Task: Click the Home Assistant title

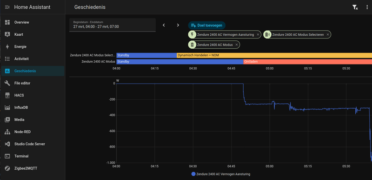Action: click(x=32, y=7)
